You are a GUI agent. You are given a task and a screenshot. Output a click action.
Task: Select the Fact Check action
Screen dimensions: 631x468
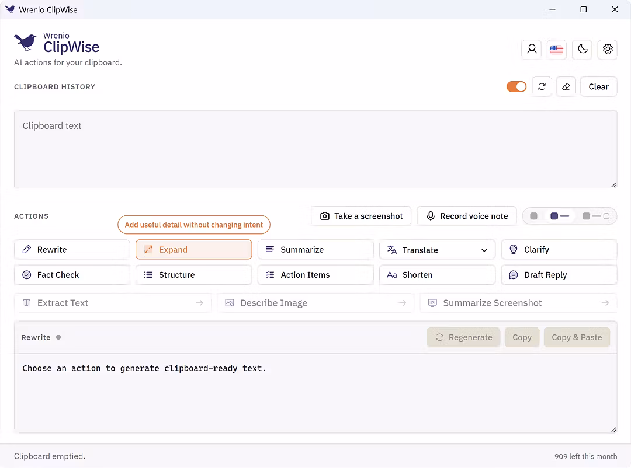click(x=72, y=275)
